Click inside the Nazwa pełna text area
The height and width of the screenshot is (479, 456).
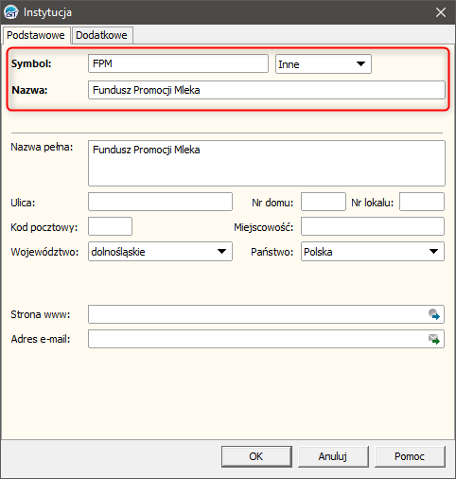[267, 164]
